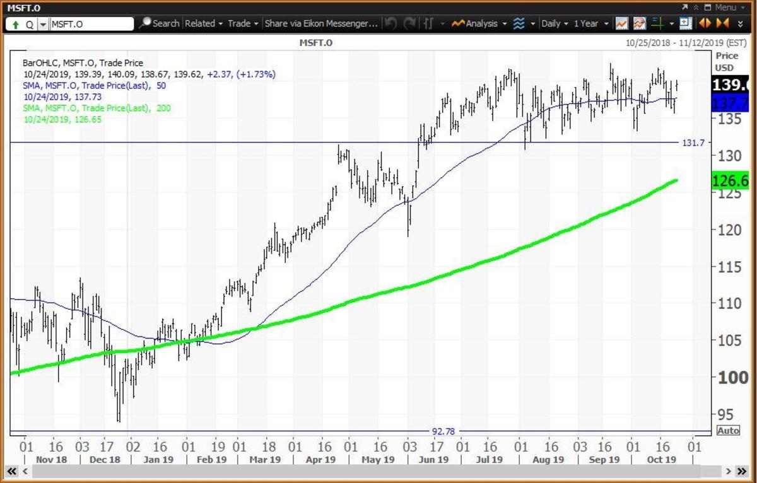Jump to chart end with right double-arrow
The image size is (757, 483).
tap(743, 471)
